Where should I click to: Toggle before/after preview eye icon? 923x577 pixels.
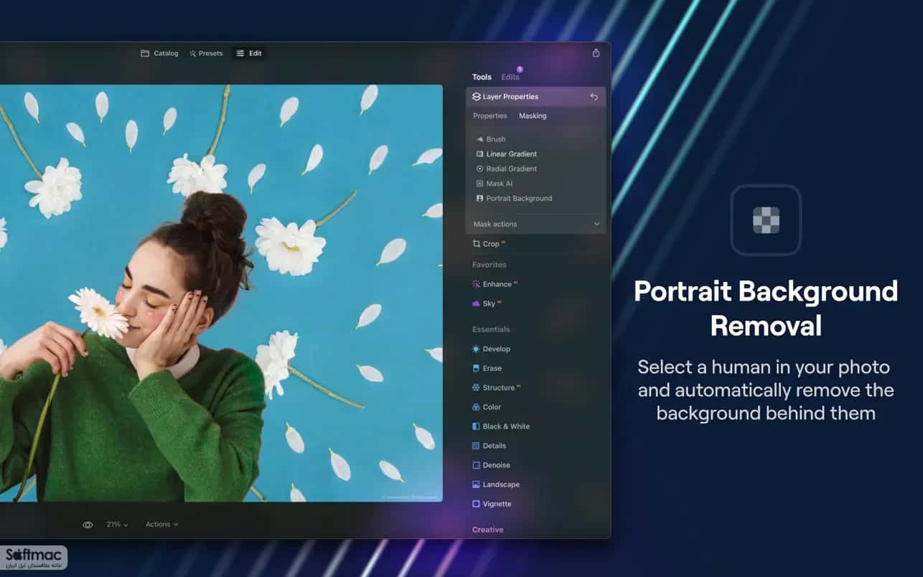pyautogui.click(x=88, y=525)
